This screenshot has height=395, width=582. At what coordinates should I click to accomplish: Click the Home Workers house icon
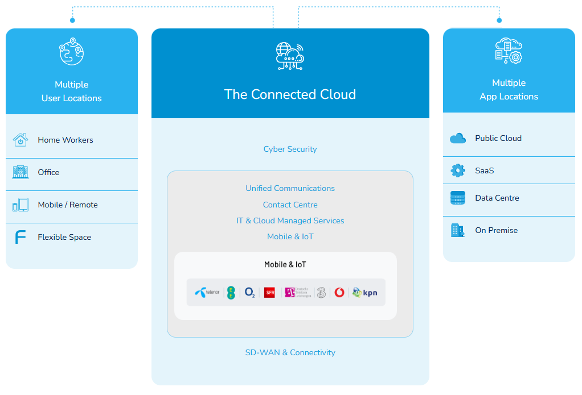[21, 140]
